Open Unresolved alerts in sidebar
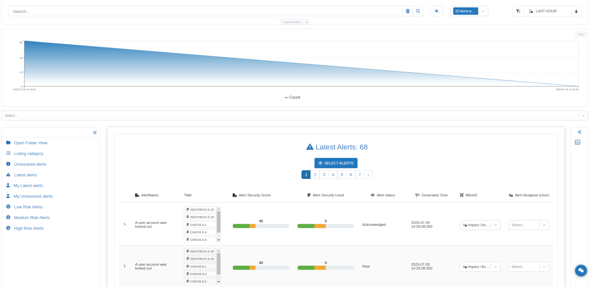The width and height of the screenshot is (589, 287). click(x=30, y=164)
